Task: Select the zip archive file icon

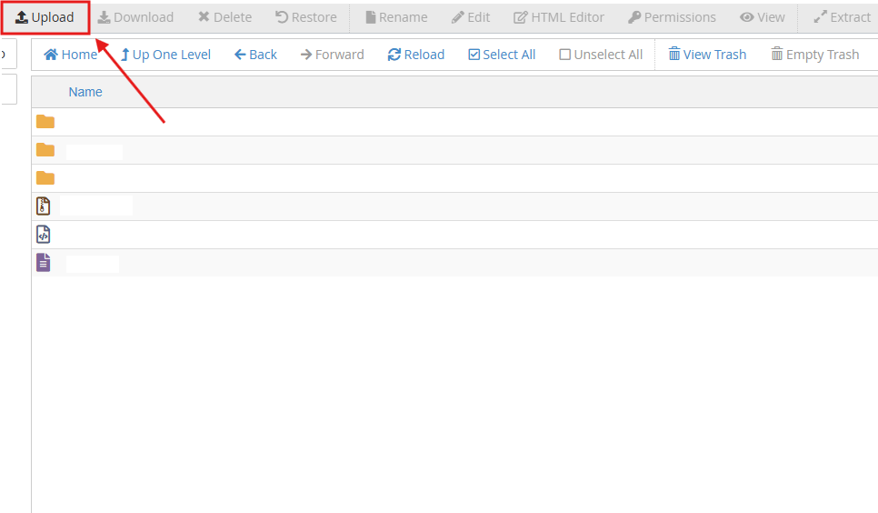Action: click(x=43, y=206)
